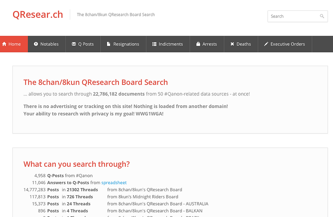The width and height of the screenshot is (333, 217).
Task: Click the lock icon beside Arrests
Action: tap(198, 44)
